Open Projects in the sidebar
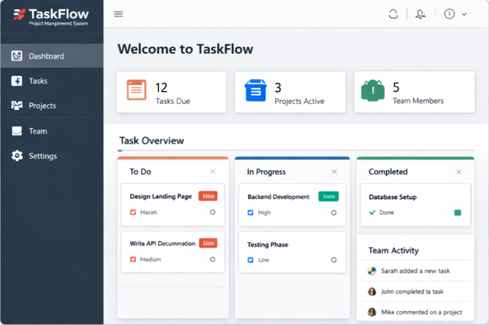Image resolution: width=489 pixels, height=325 pixels. point(42,106)
